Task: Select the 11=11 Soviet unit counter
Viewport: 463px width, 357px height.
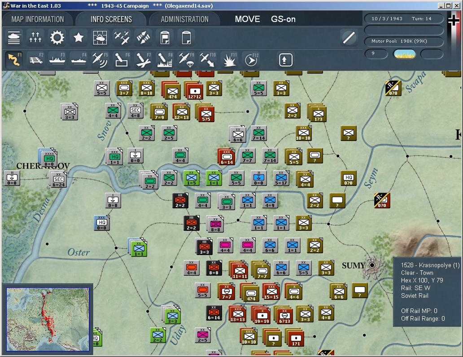Action: (x=240, y=271)
